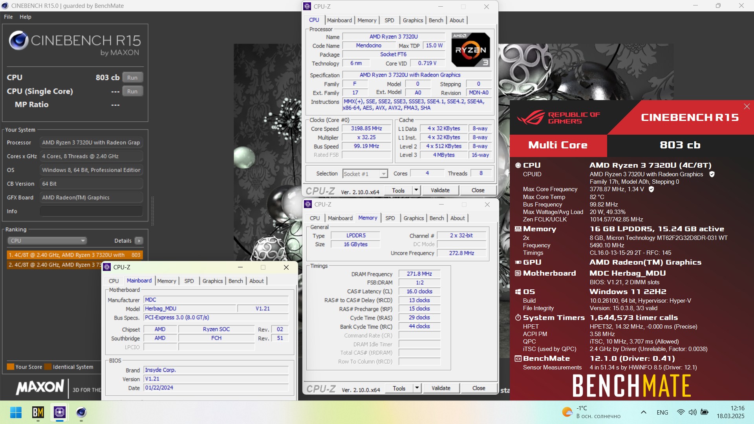Run the CPU multi-core benchmark
This screenshot has height=424, width=754.
pos(132,78)
